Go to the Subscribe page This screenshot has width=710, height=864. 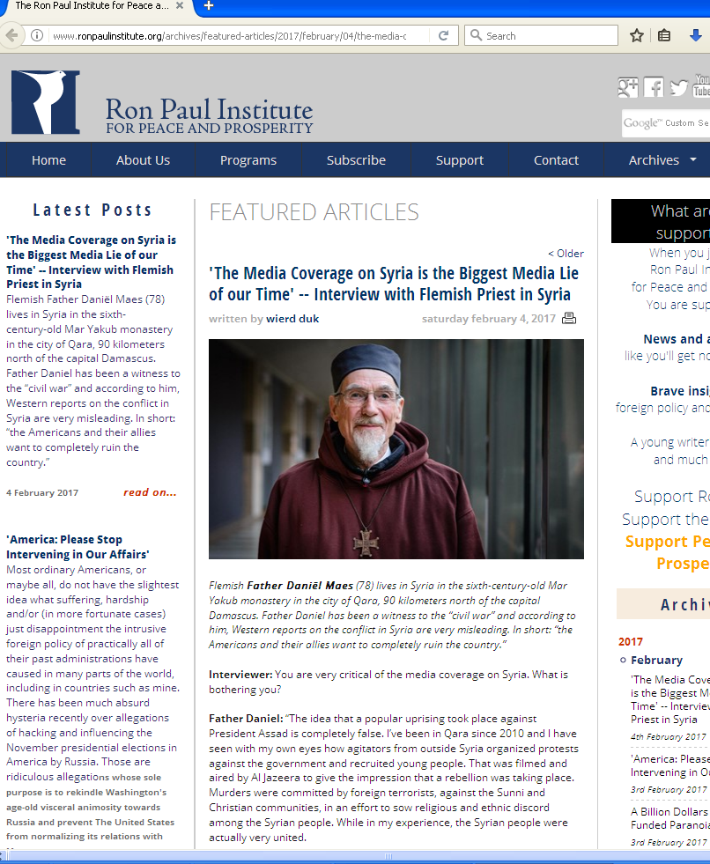click(356, 160)
